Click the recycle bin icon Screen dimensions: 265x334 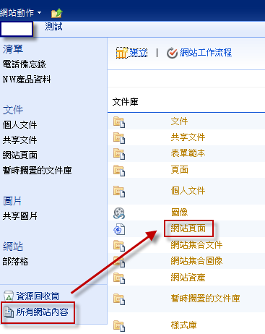click(9, 296)
